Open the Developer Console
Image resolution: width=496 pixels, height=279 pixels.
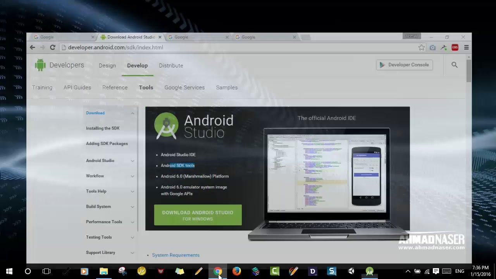(404, 65)
